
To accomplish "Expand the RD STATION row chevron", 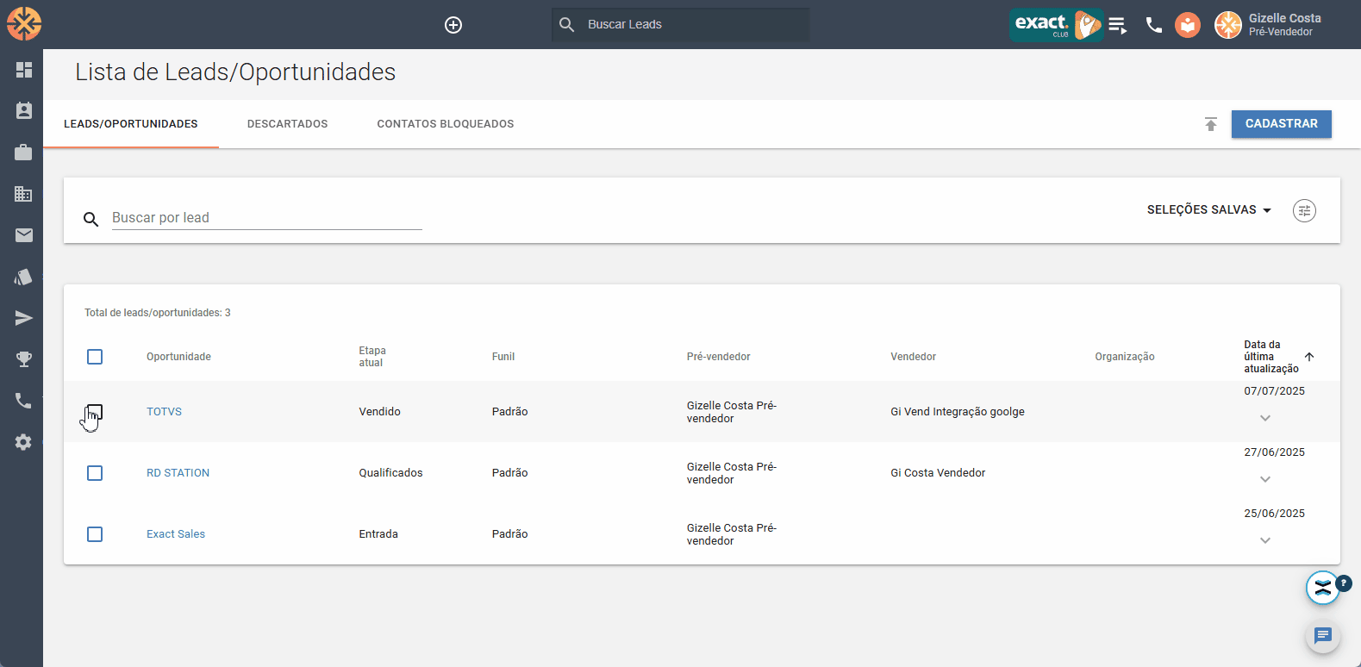I will pos(1265,479).
